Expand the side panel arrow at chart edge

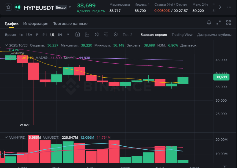click(x=2, y=153)
